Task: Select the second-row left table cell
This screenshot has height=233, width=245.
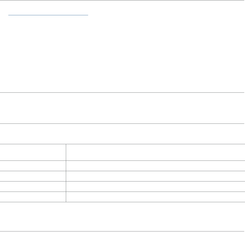Action: click(33, 166)
